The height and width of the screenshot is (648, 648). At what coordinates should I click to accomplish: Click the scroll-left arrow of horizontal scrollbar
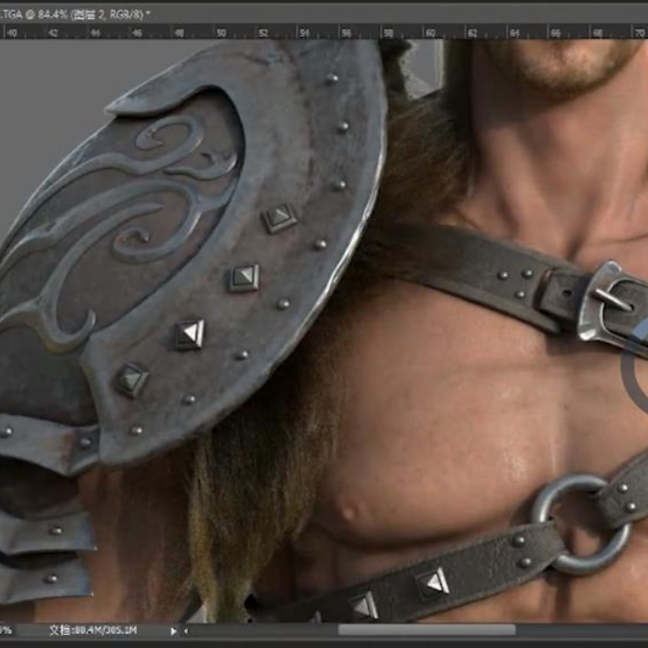186,631
